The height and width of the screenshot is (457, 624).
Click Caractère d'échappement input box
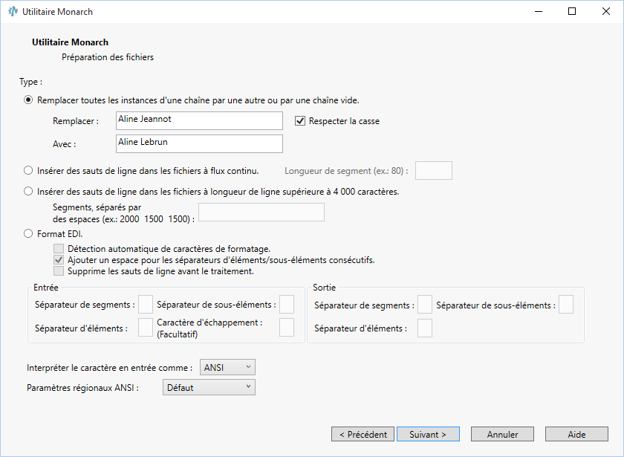point(287,327)
